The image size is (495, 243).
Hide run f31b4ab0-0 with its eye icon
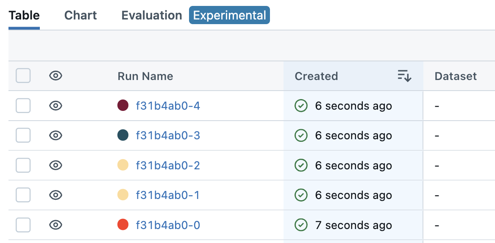click(x=56, y=225)
